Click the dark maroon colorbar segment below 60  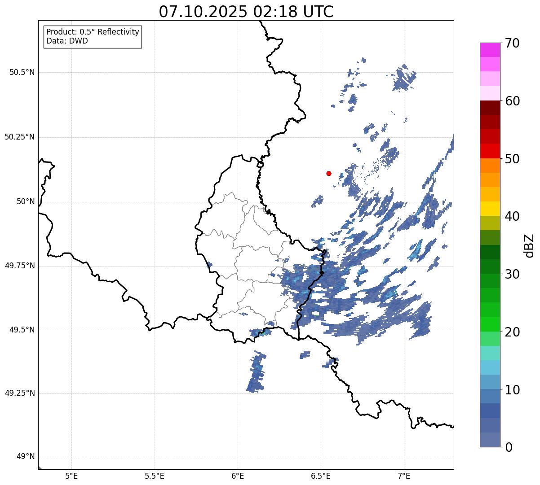coord(490,108)
